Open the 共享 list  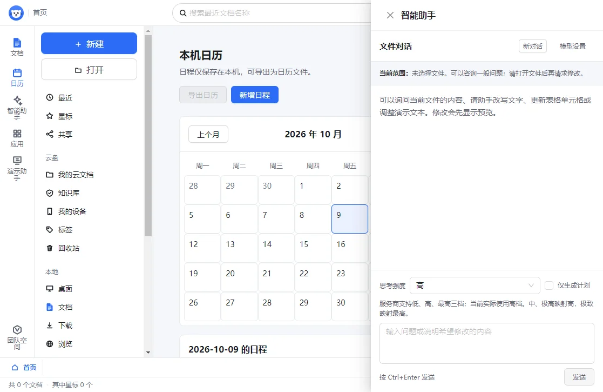89,135
